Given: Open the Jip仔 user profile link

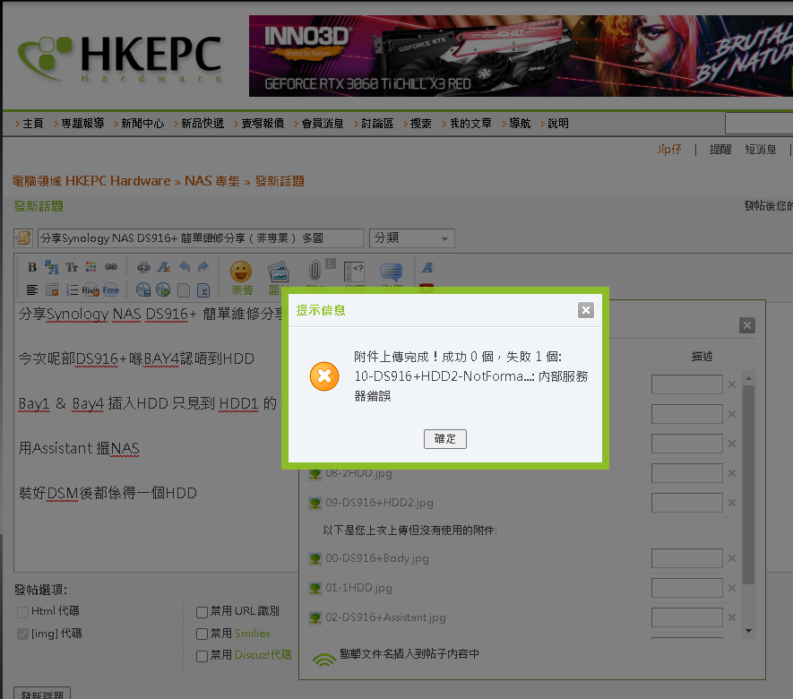Looking at the screenshot, I should [x=669, y=149].
